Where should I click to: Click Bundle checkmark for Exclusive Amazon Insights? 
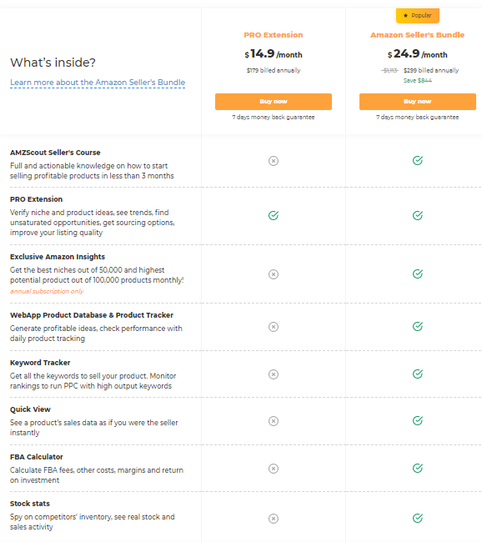point(417,274)
